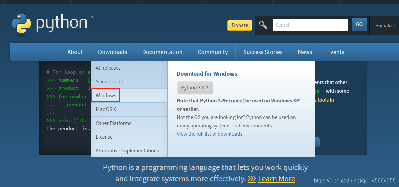Select License in Downloads submenu
399x187 pixels.
[129, 137]
